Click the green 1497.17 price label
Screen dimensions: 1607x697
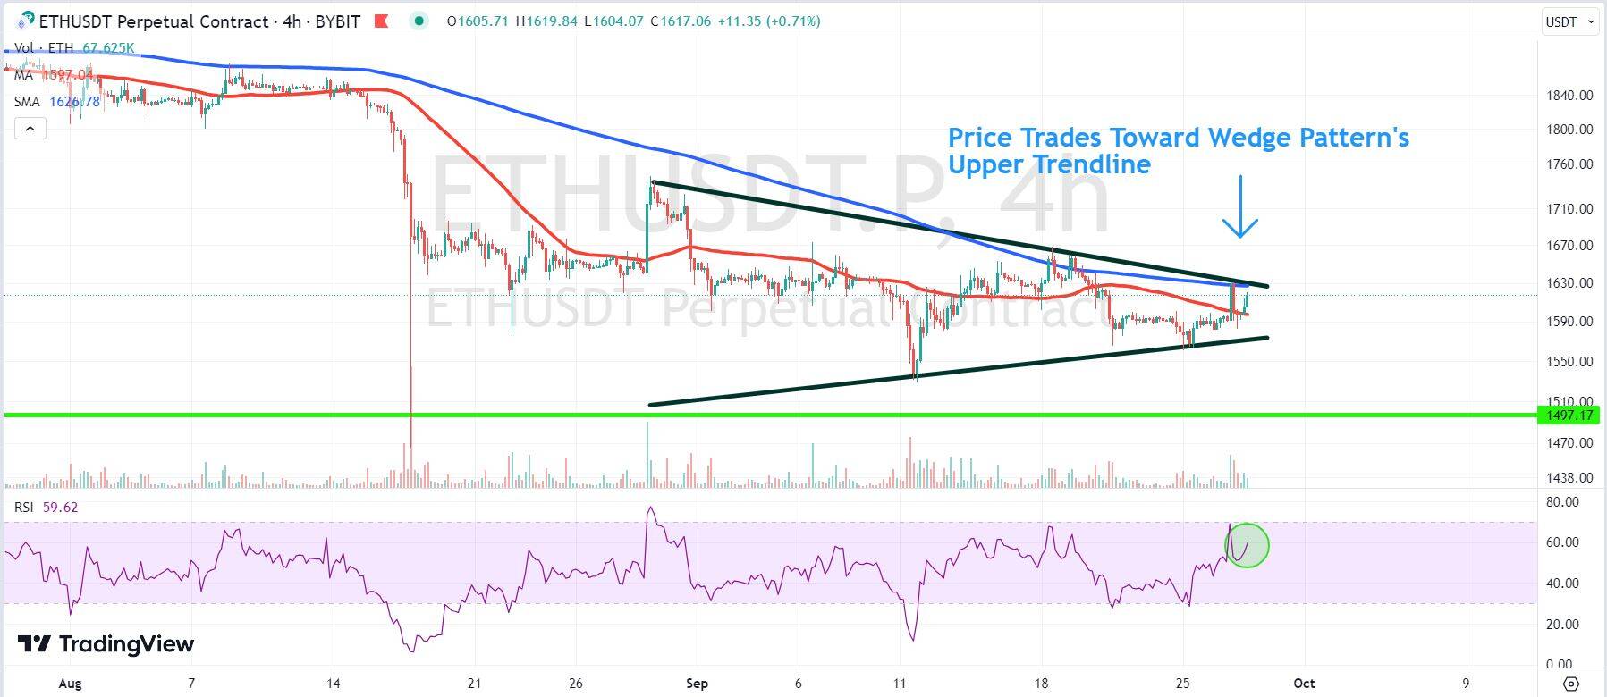[x=1569, y=416]
